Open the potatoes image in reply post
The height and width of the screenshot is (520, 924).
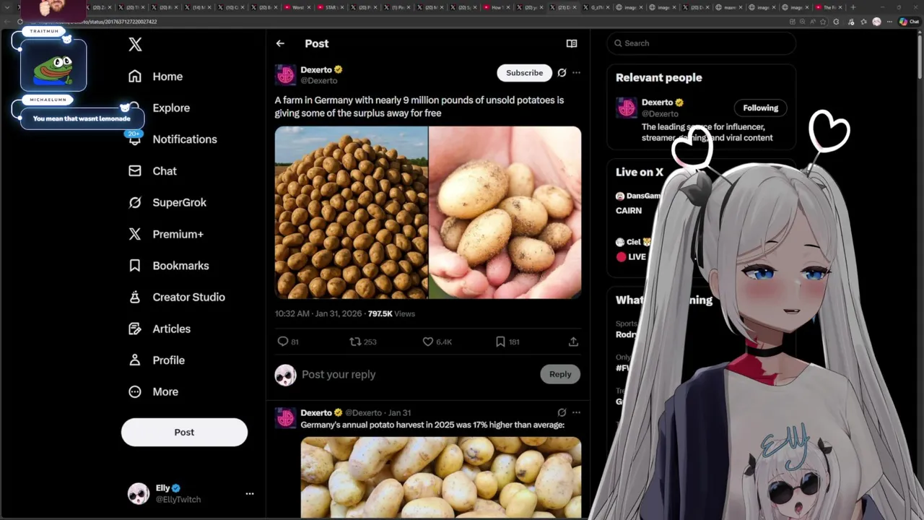(x=441, y=477)
